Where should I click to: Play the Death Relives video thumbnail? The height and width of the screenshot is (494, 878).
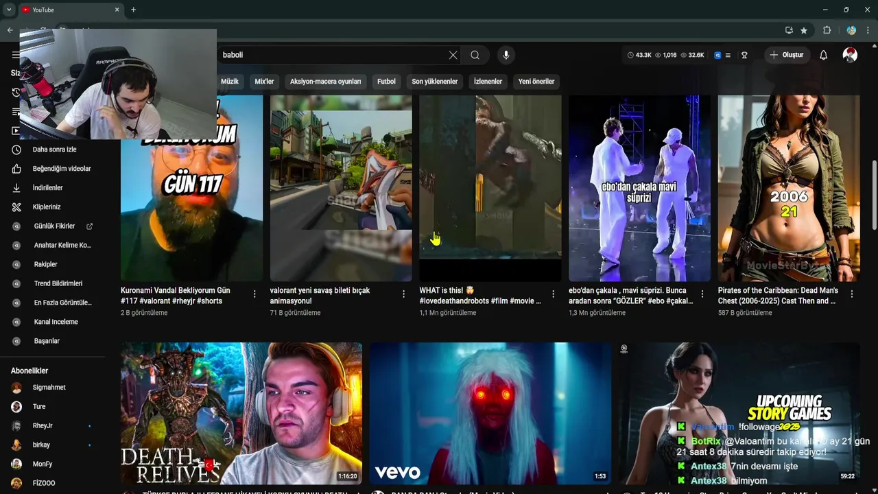click(241, 414)
